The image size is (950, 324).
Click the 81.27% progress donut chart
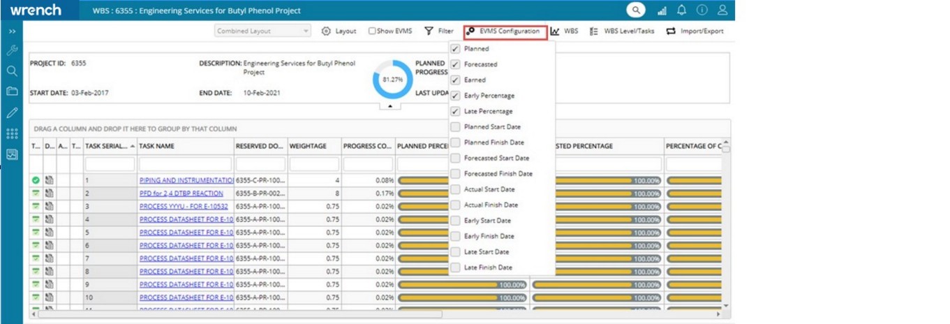[392, 80]
